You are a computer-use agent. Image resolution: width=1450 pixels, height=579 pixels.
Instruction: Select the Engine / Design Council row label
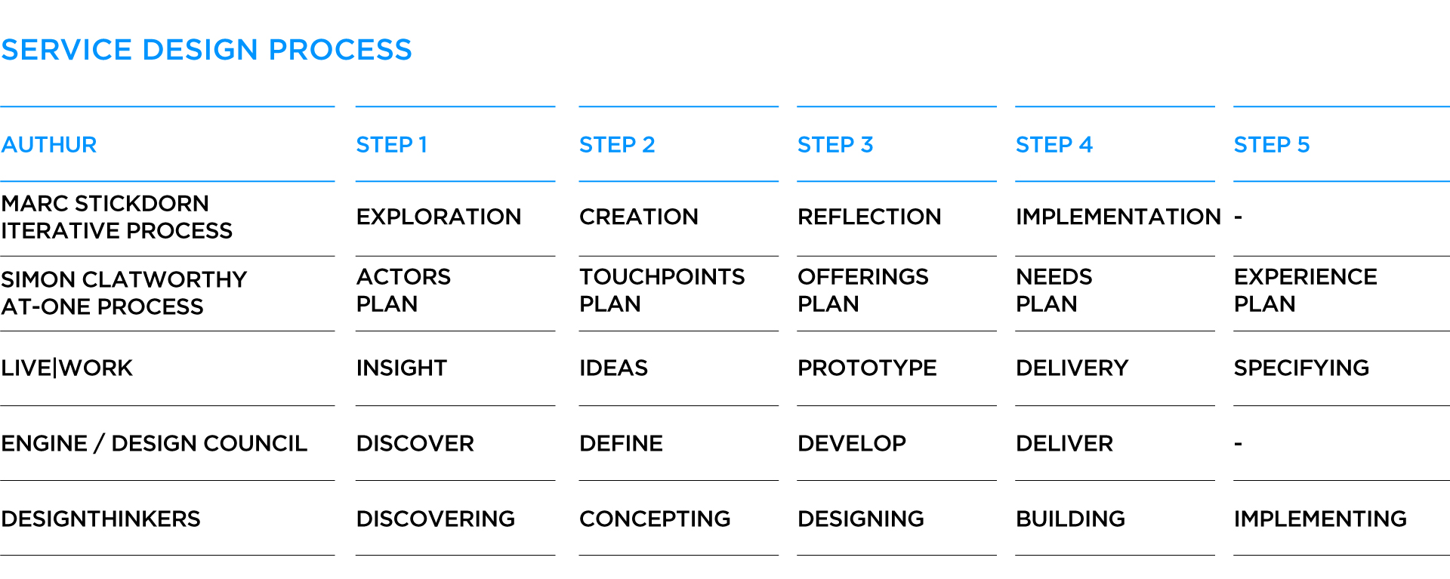(154, 443)
